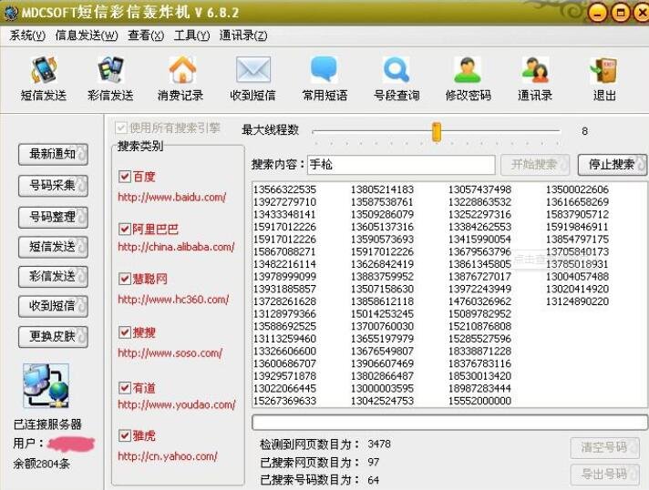Click the search progress bar
Screen dimensions: 649x490
click(x=449, y=423)
